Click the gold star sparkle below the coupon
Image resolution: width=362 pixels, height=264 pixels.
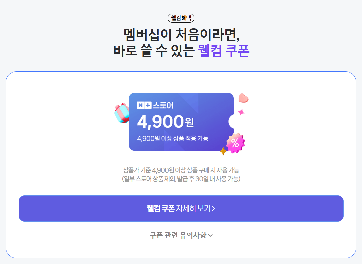tap(223, 150)
